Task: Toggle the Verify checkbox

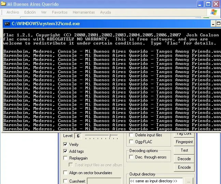Action: tap(65, 144)
